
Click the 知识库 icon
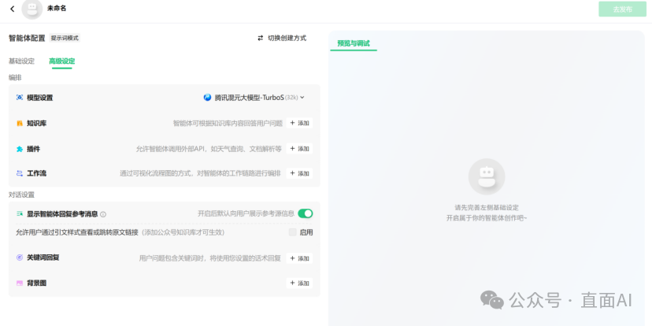click(20, 124)
